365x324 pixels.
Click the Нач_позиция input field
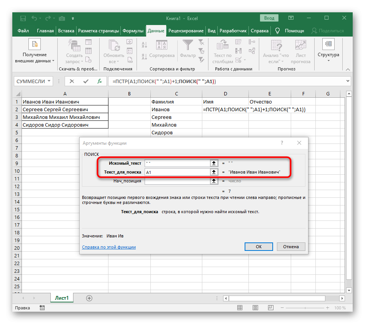tap(177, 181)
